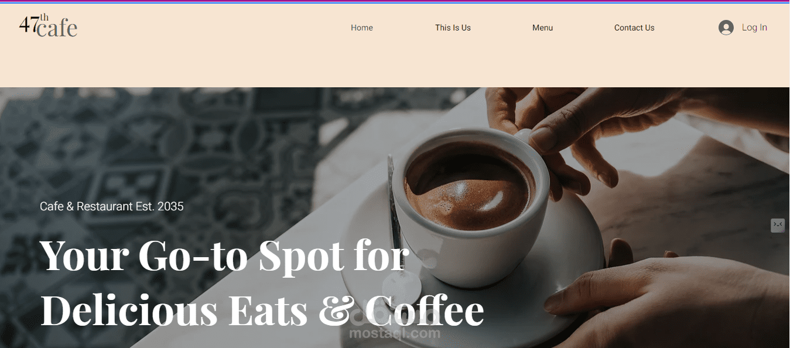Open the 47th cafe logo
Image resolution: width=790 pixels, height=348 pixels.
click(x=48, y=25)
